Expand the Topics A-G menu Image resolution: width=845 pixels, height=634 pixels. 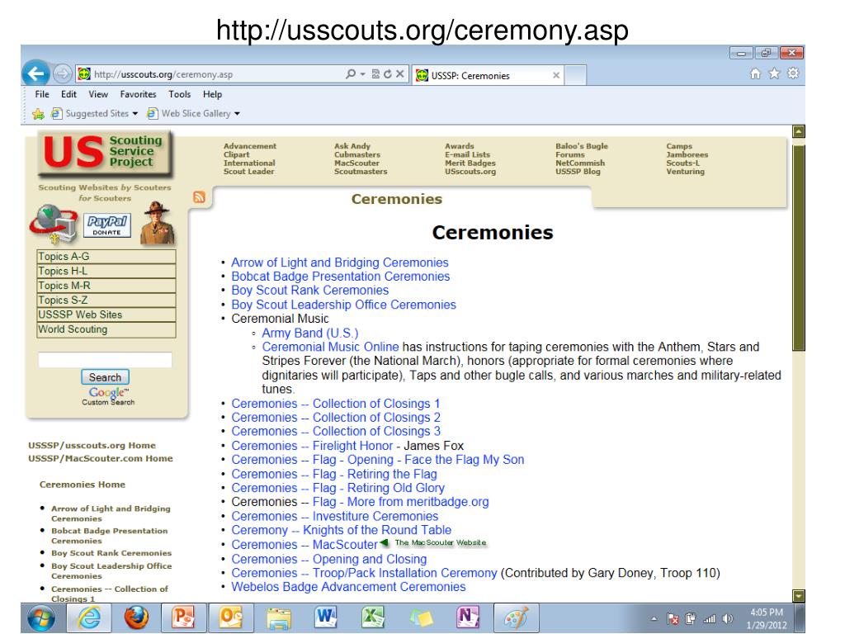tap(106, 257)
